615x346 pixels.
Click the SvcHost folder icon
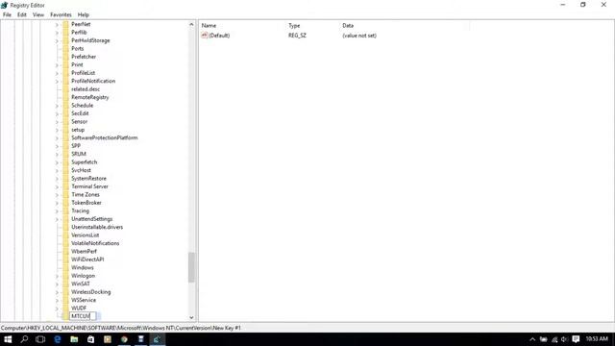pos(65,170)
